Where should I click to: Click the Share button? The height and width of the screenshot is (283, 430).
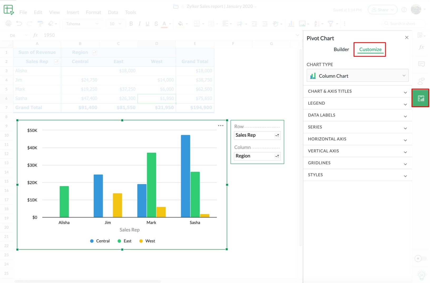pos(383,10)
